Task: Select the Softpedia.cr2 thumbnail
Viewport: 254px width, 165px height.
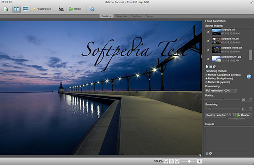Action: [216, 32]
